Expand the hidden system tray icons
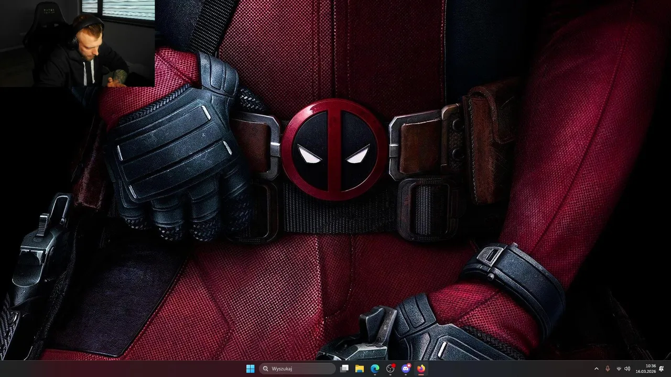Image resolution: width=671 pixels, height=377 pixels. 596,369
